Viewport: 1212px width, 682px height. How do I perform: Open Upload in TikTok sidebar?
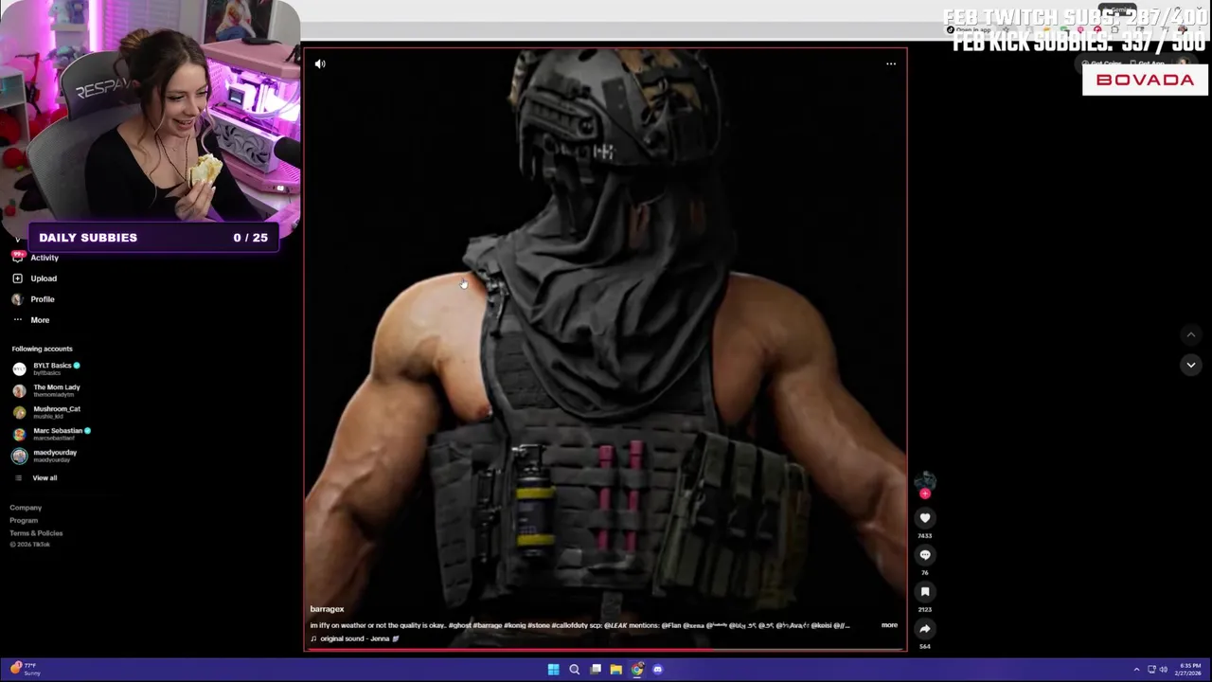coord(34,278)
